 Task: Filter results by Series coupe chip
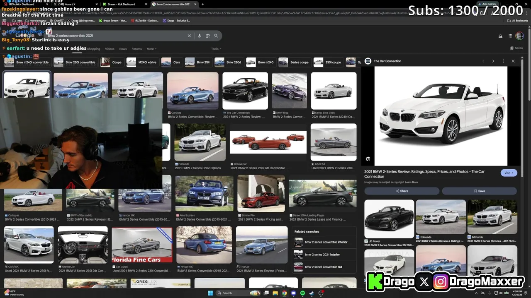[295, 62]
